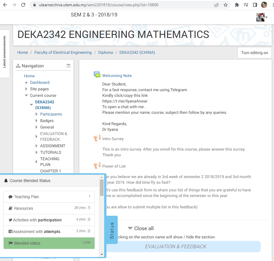Viewport: 274px width, 261px height.
Task: Open Faculty of Electrical Engineering breadcrumb link
Action: tap(63, 52)
